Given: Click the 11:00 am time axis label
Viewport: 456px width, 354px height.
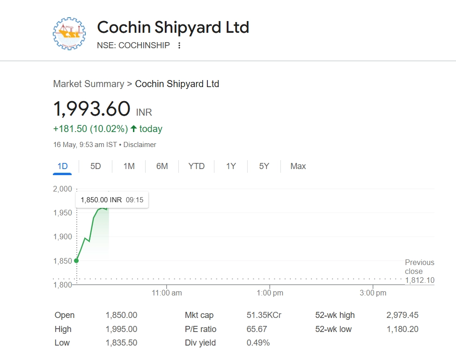Looking at the screenshot, I should point(167,293).
